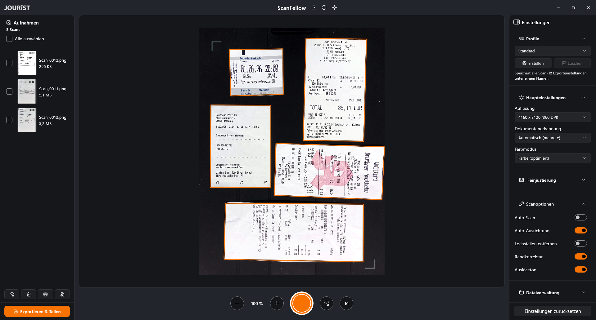Open the Scan_0012.png thumbnail
This screenshot has height=320, width=596.
[27, 63]
